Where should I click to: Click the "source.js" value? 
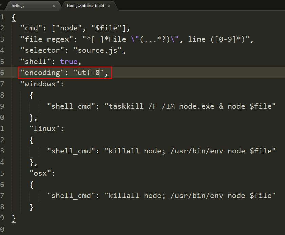pos(97,50)
